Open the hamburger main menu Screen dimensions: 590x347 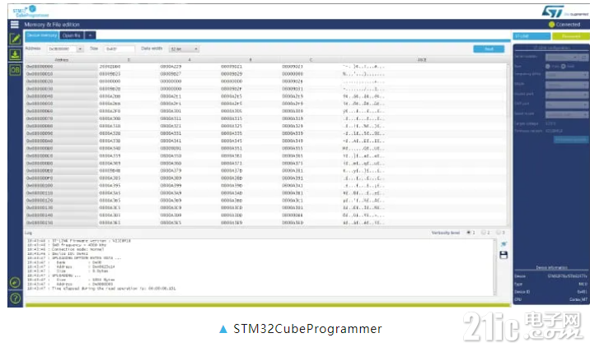tap(14, 25)
